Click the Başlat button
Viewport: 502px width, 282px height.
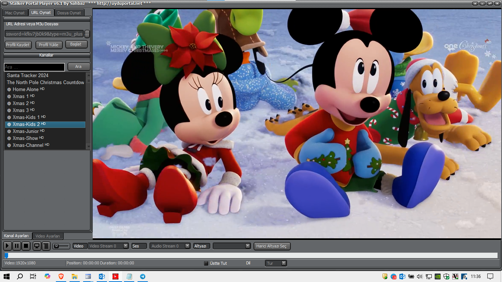pyautogui.click(x=76, y=44)
